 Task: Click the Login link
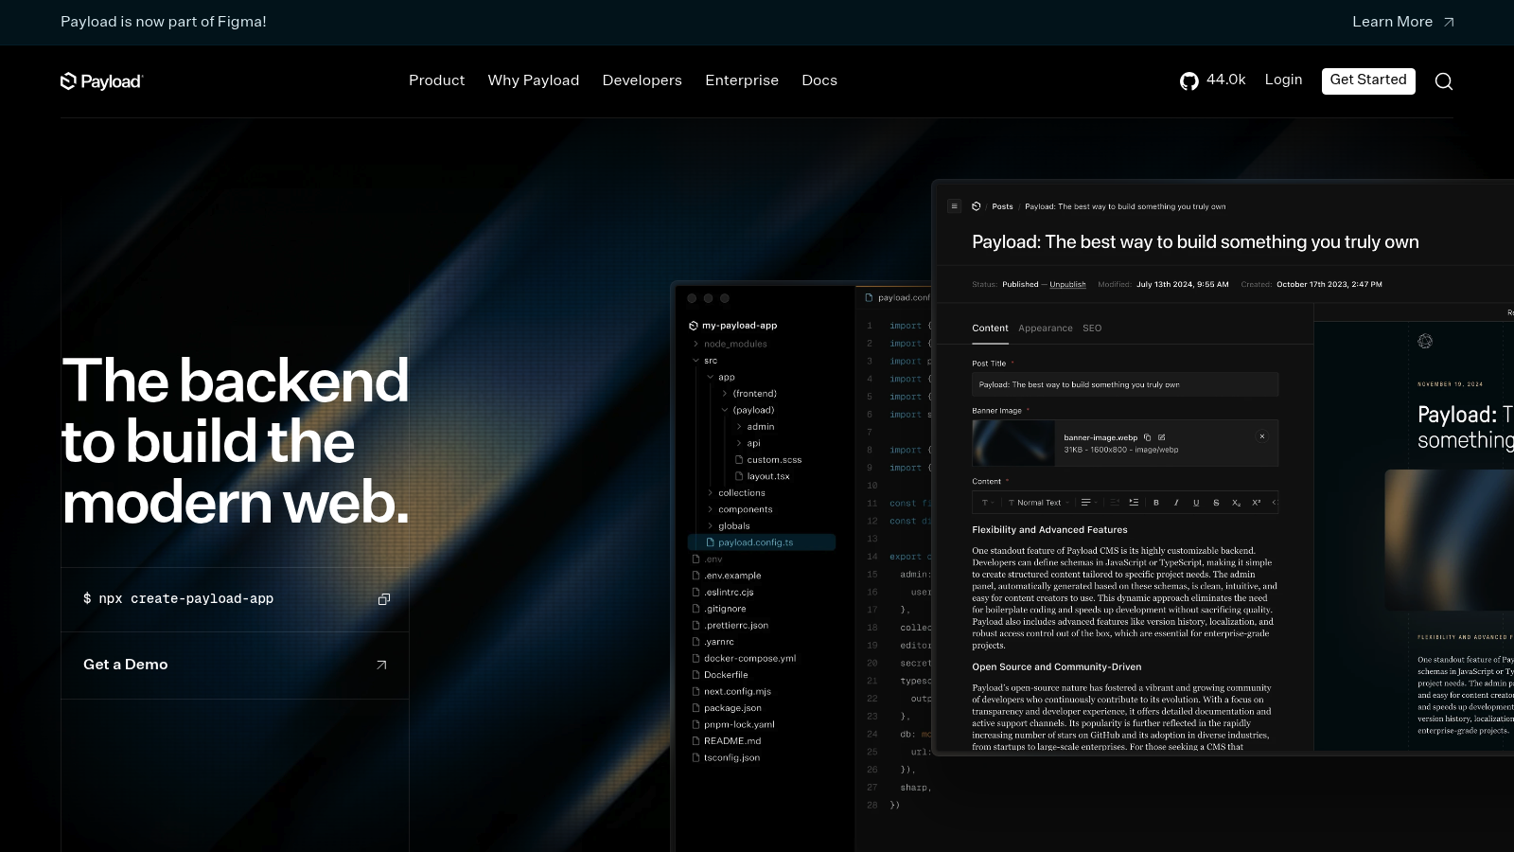pyautogui.click(x=1283, y=80)
